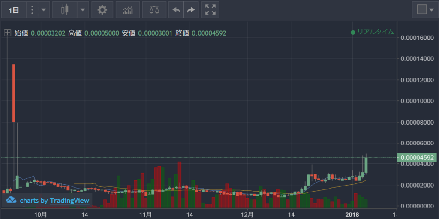The width and height of the screenshot is (439, 219).
Task: Click the current price label 0.00004592
Action: 417,157
